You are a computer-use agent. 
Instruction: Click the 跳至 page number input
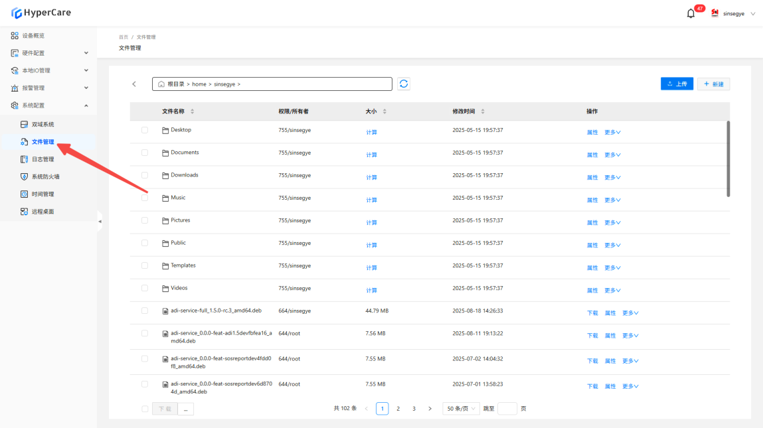tap(507, 409)
